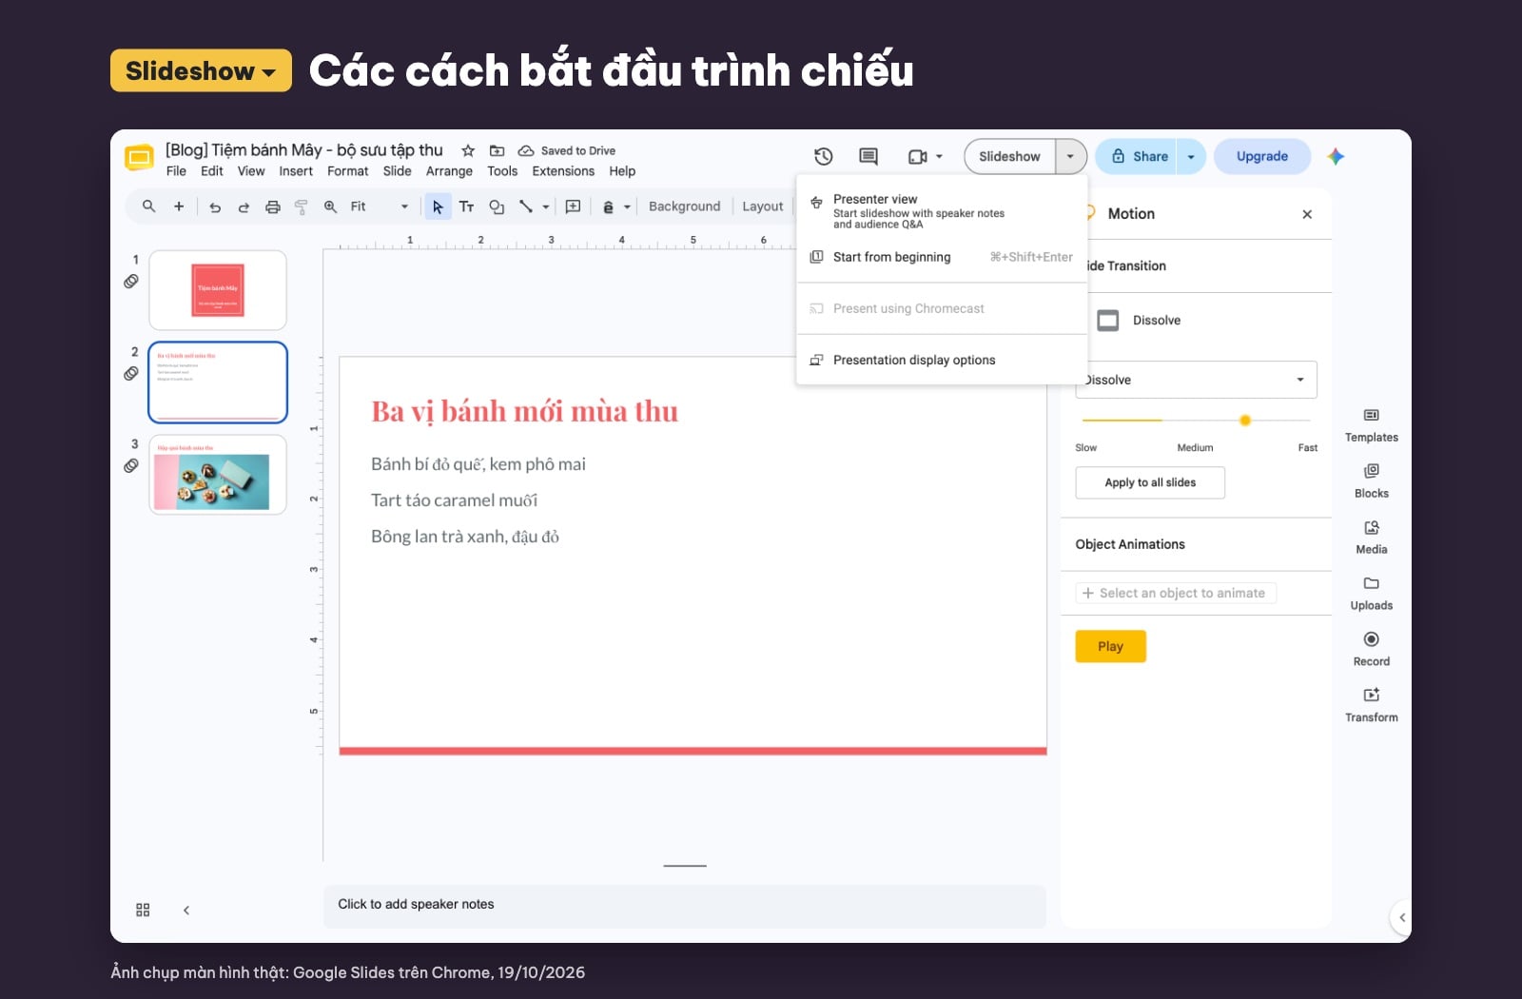Click the Slideshow button
The image size is (1522, 999).
tap(1010, 157)
